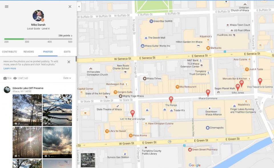Screen dimensions: 274x168
Task: Select the Life's So Sweet icon
Action: click(107, 131)
